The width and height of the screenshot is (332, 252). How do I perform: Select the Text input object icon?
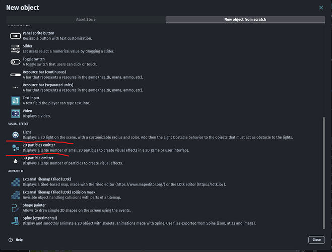[15, 100]
